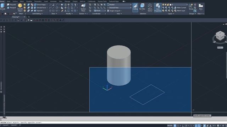Expand the Modify panel
227x127 pixels.
(69, 14)
